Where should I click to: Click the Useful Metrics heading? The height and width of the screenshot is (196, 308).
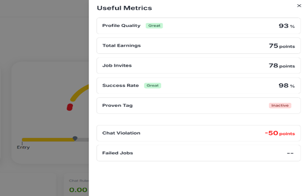coord(124,8)
